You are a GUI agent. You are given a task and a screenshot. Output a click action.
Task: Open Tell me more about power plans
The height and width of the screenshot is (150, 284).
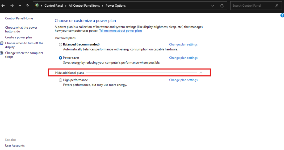[x=121, y=31]
